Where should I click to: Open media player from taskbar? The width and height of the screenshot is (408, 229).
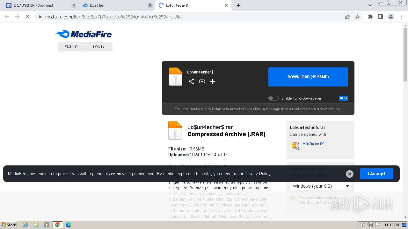[47, 225]
